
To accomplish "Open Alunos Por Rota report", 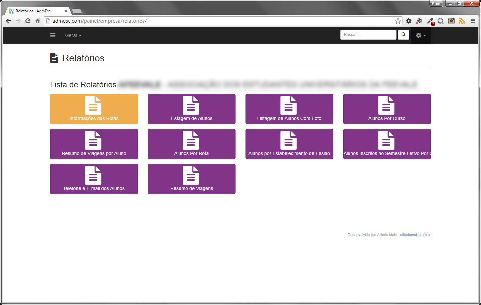I will pyautogui.click(x=192, y=144).
